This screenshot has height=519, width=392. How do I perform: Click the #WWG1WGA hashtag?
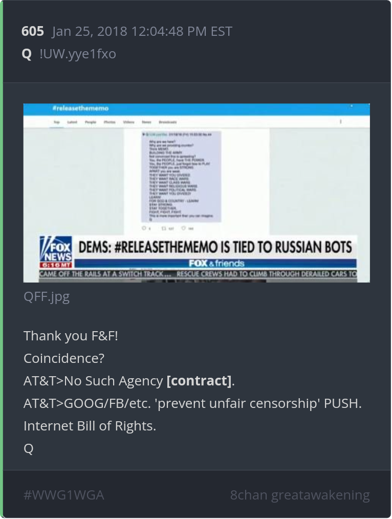64,495
